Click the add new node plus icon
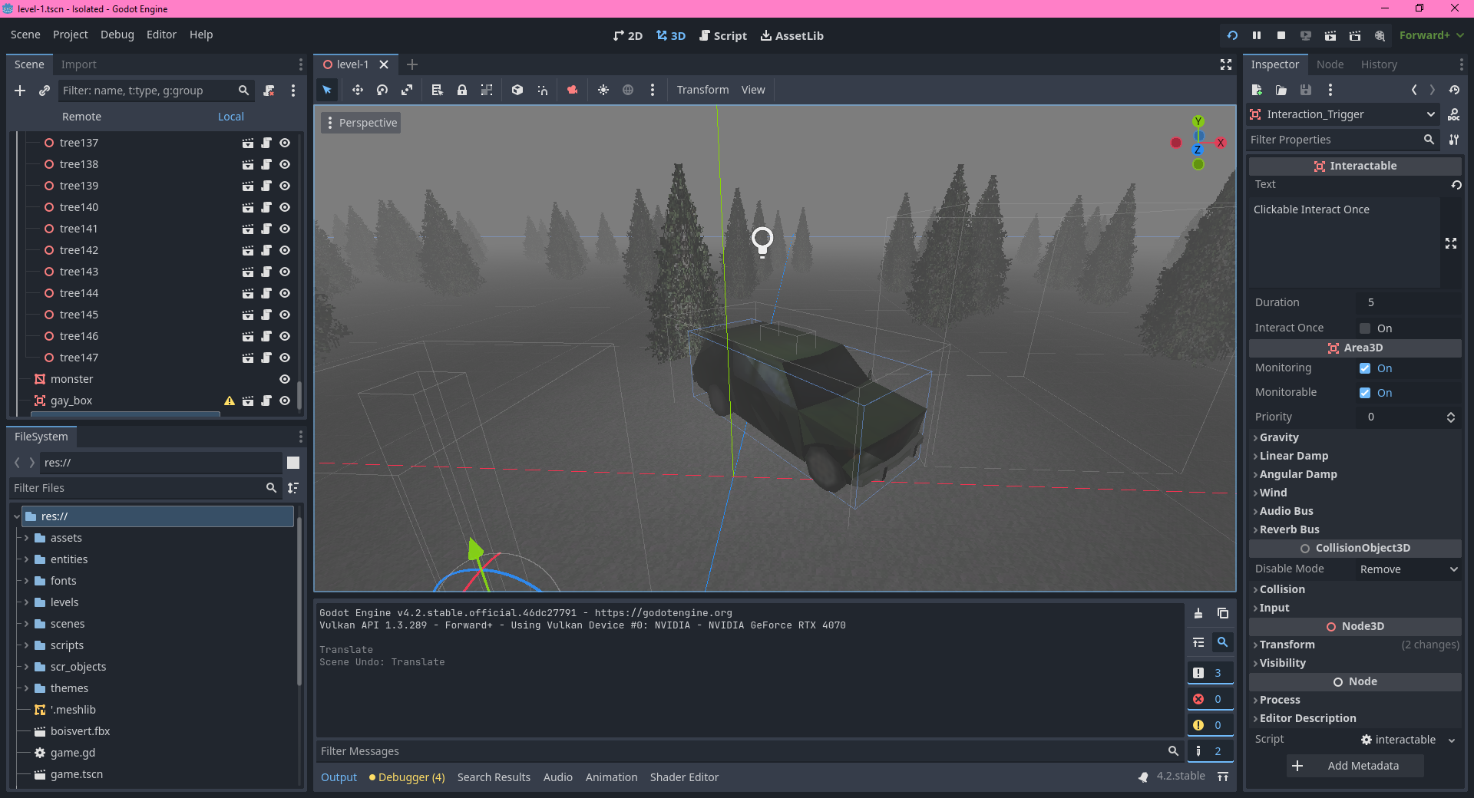1474x798 pixels. click(x=20, y=91)
